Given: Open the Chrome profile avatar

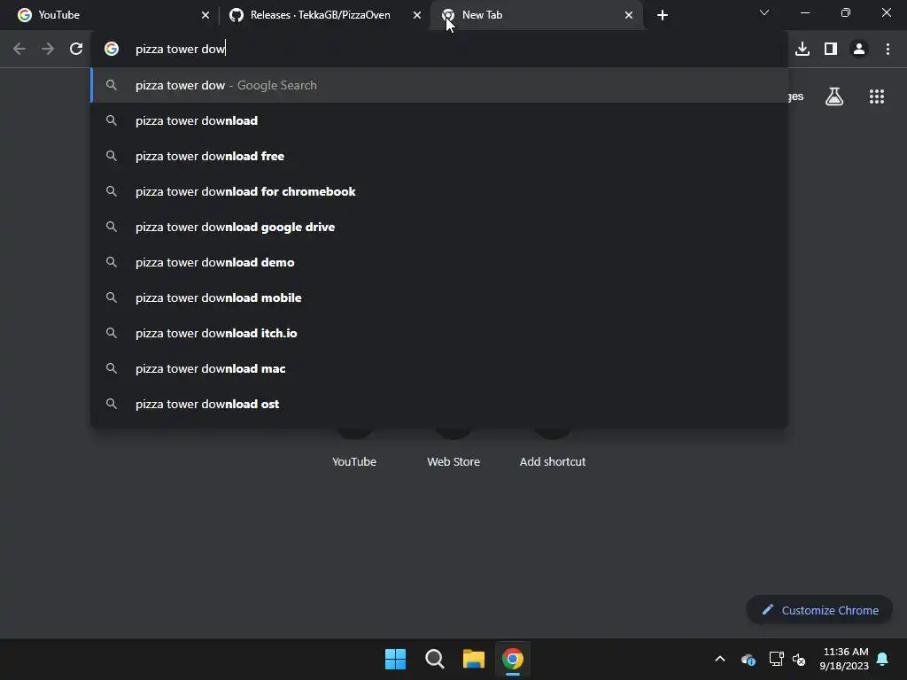Looking at the screenshot, I should 859,49.
